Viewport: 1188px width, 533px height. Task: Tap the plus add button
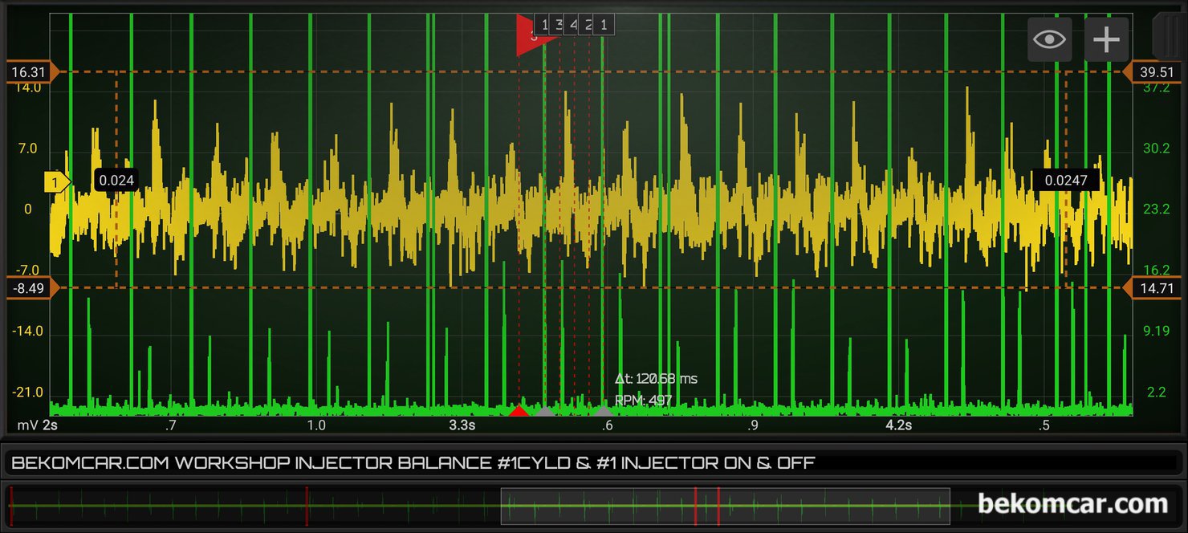[x=1107, y=39]
